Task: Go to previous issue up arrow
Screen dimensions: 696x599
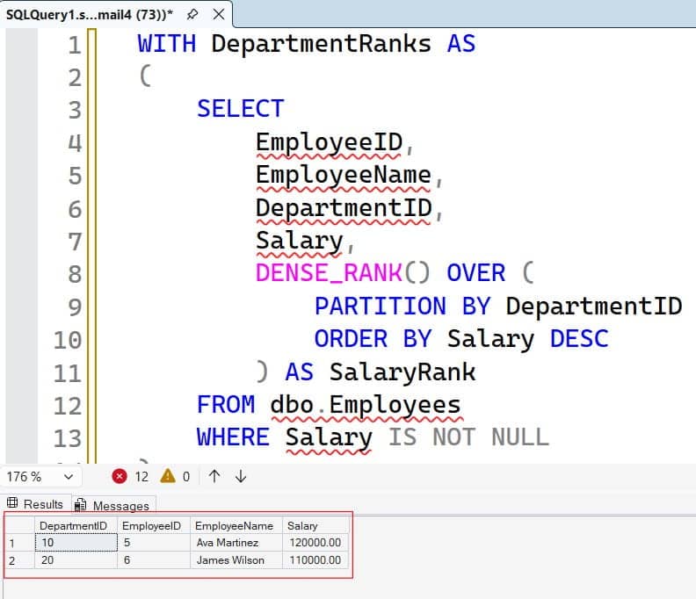Action: coord(214,477)
